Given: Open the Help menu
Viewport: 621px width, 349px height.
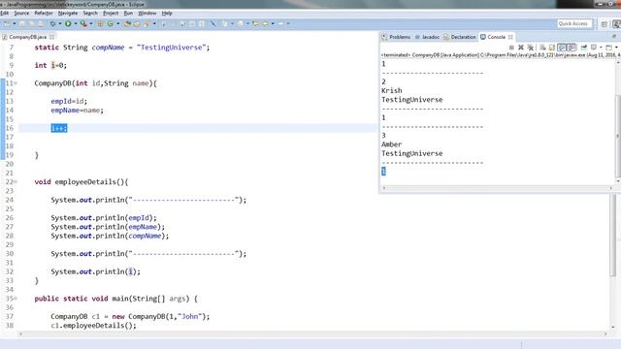Looking at the screenshot, I should (x=167, y=13).
